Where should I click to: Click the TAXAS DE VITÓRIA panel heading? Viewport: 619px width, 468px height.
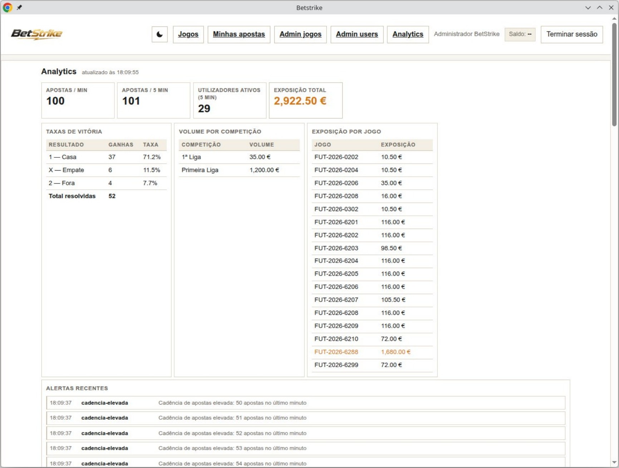click(x=74, y=132)
